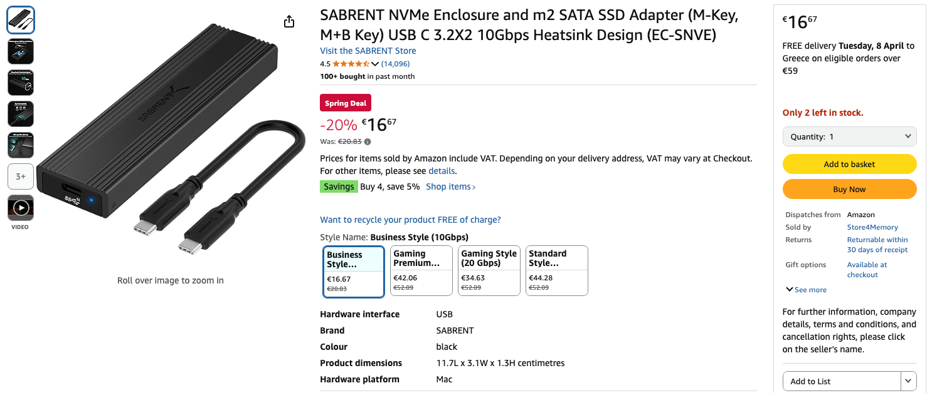
Task: Click the Buy Now button
Action: tap(849, 189)
